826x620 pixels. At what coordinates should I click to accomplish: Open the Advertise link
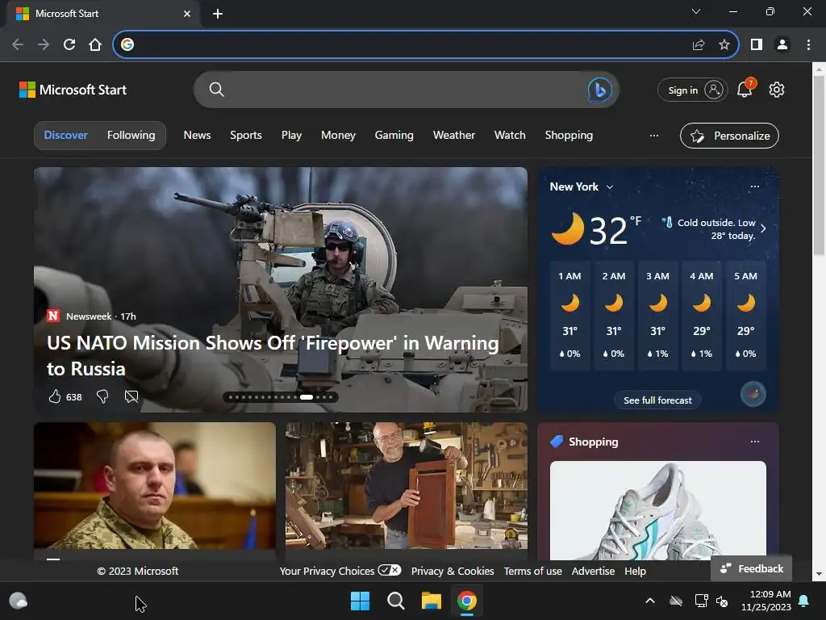coord(593,571)
